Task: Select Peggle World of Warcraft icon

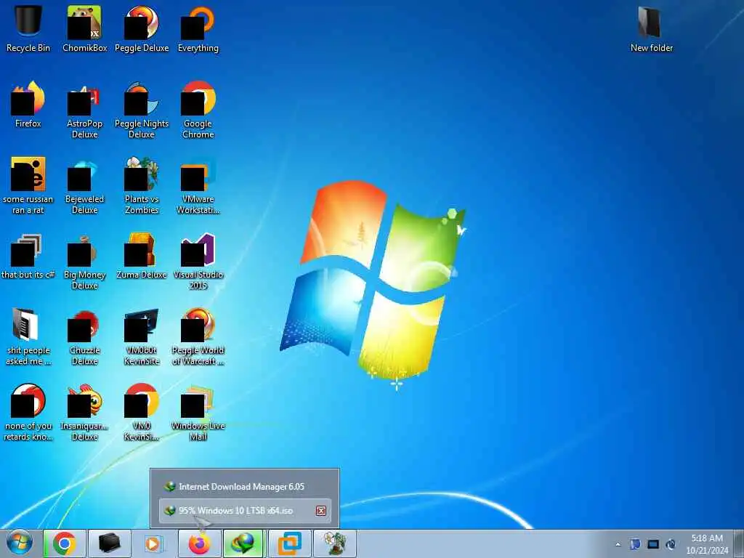Action: 198,336
